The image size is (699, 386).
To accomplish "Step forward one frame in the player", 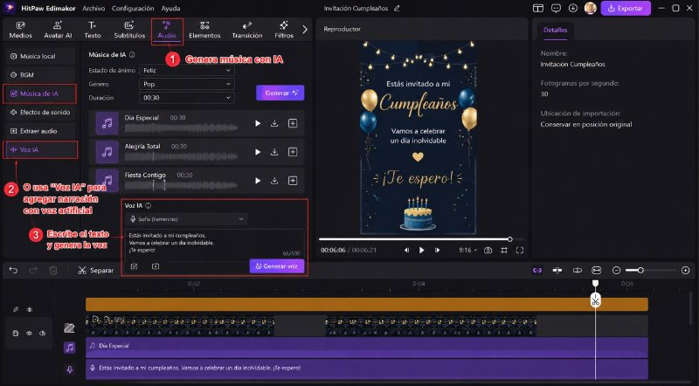I will point(438,250).
